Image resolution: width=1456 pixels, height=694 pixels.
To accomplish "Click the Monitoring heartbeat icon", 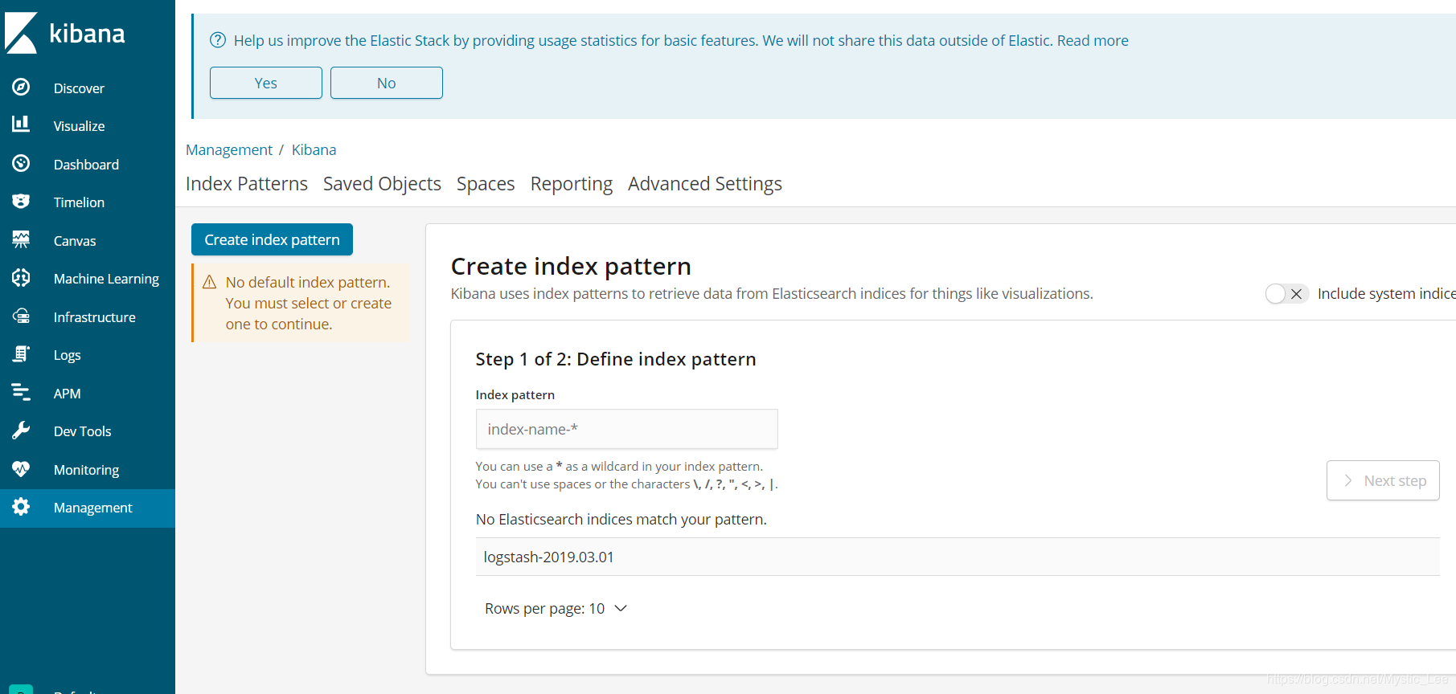I will coord(21,469).
